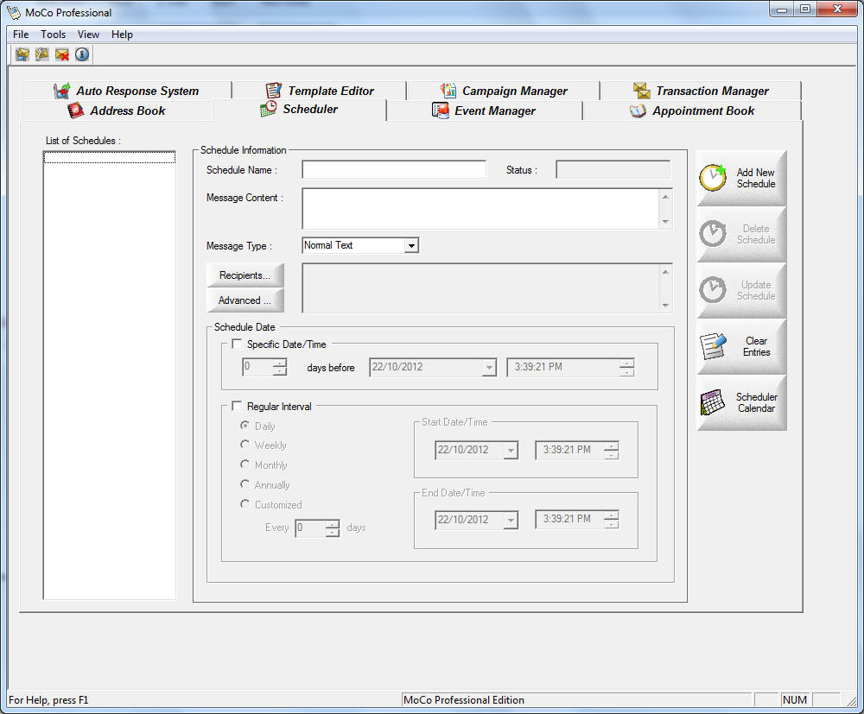Open the Scheduler Calendar
Screen dimensions: 864x714
coord(741,402)
